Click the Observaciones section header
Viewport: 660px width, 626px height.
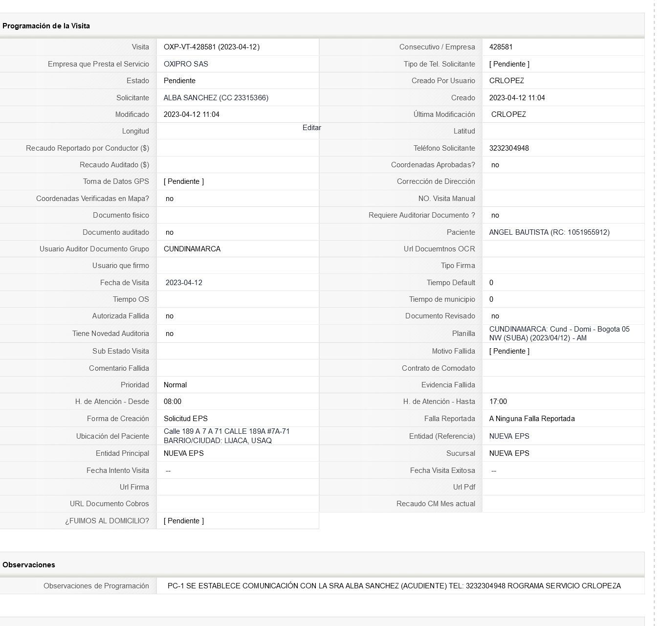pyautogui.click(x=29, y=565)
